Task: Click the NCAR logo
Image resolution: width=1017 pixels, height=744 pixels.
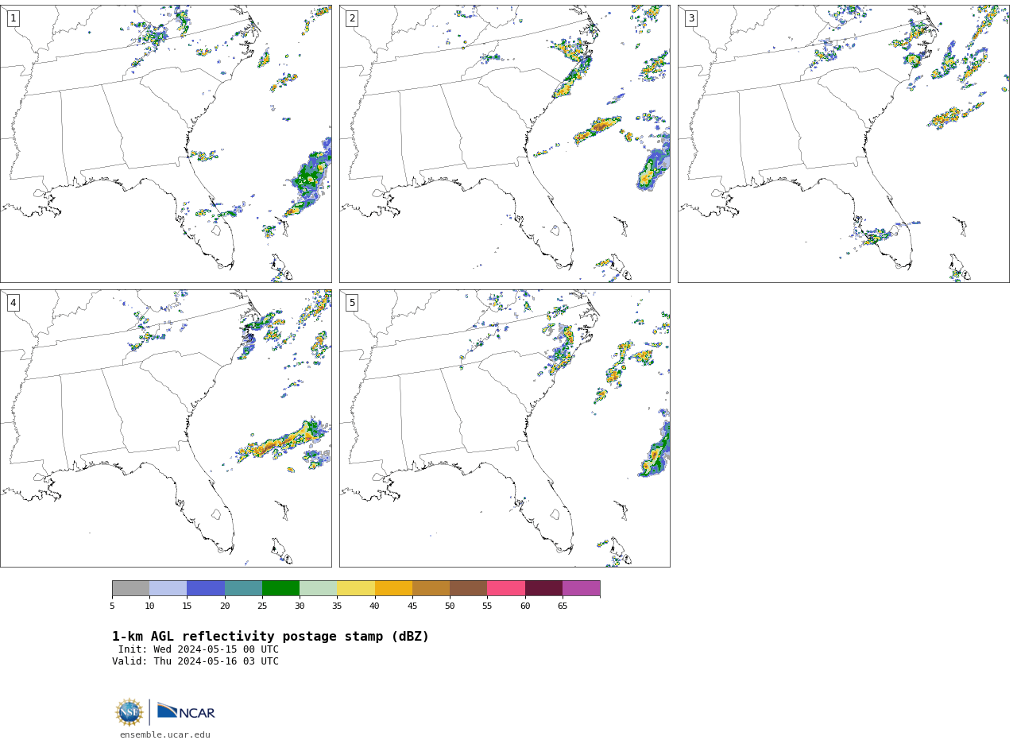Action: coord(186,711)
